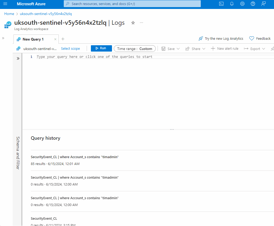Expand the Schema and Filter panel chevrons
The image size is (274, 226).
[x=18, y=58]
